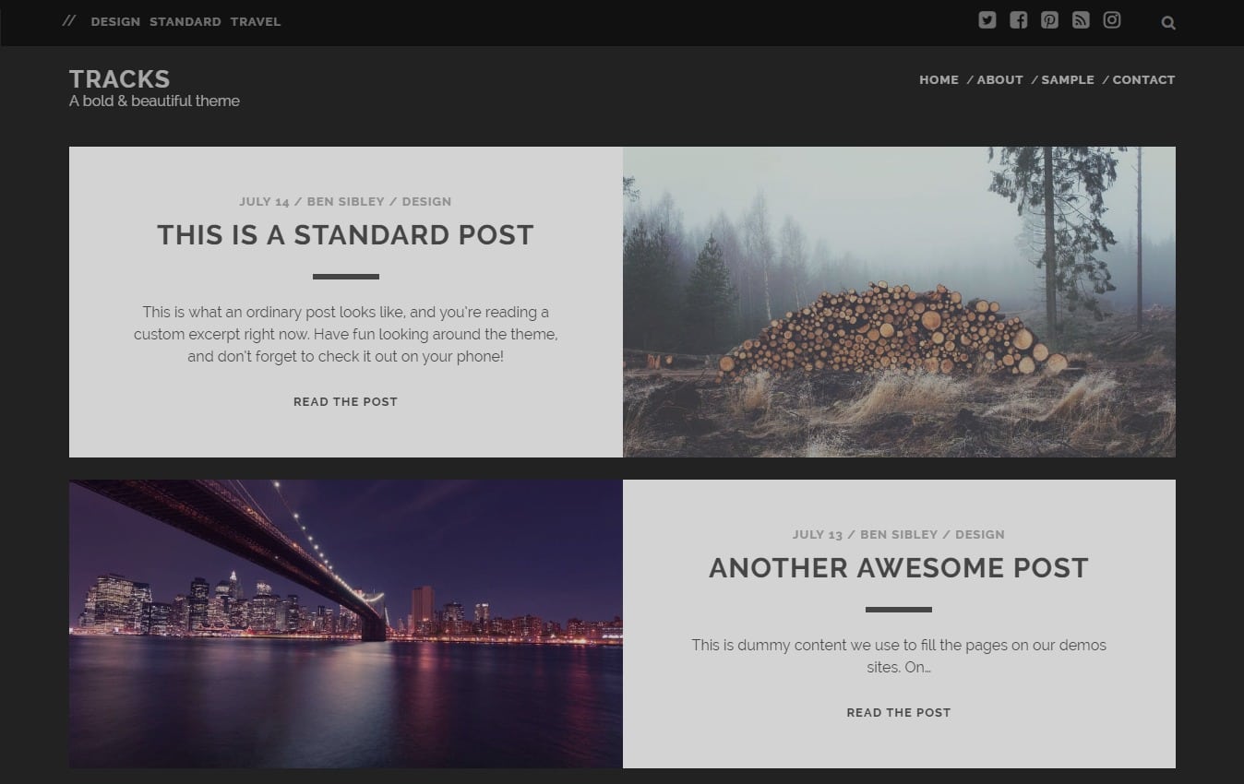Open the Twitter social icon
The image size is (1244, 784).
(987, 20)
